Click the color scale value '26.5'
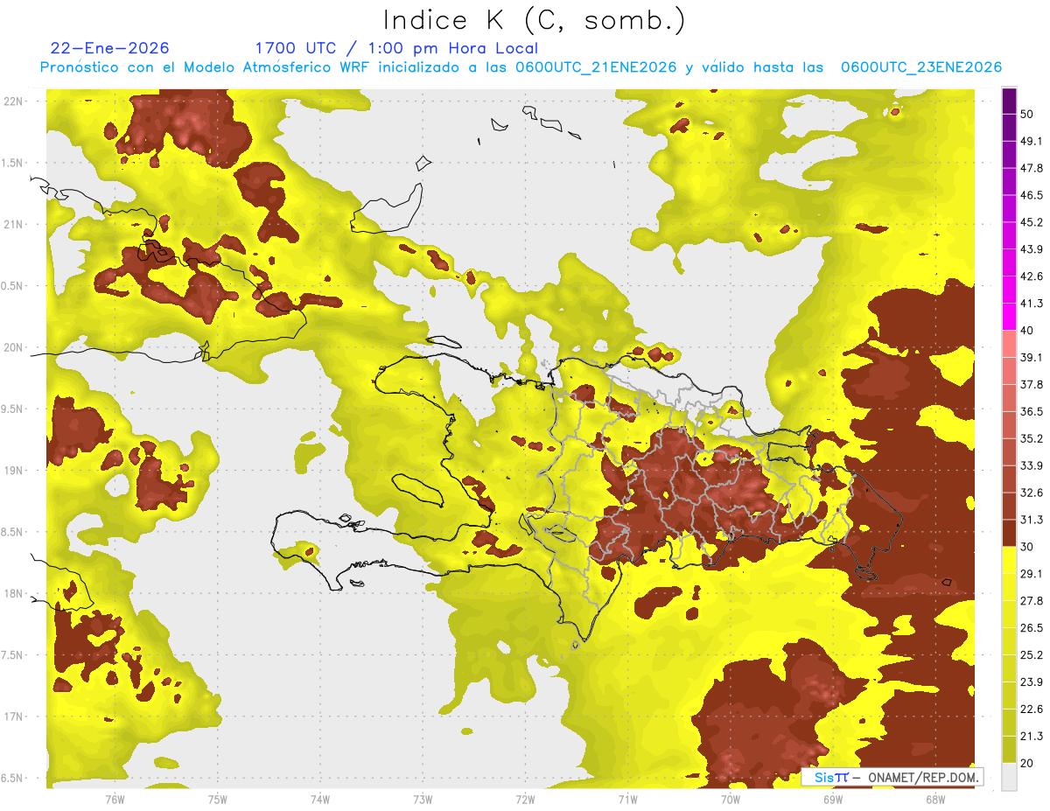 (1032, 628)
